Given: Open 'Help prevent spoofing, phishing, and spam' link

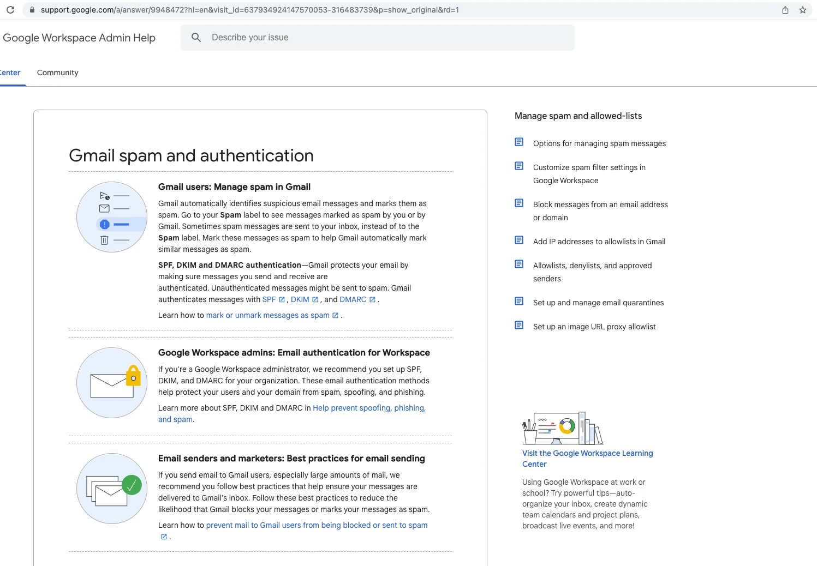Looking at the screenshot, I should point(369,408).
